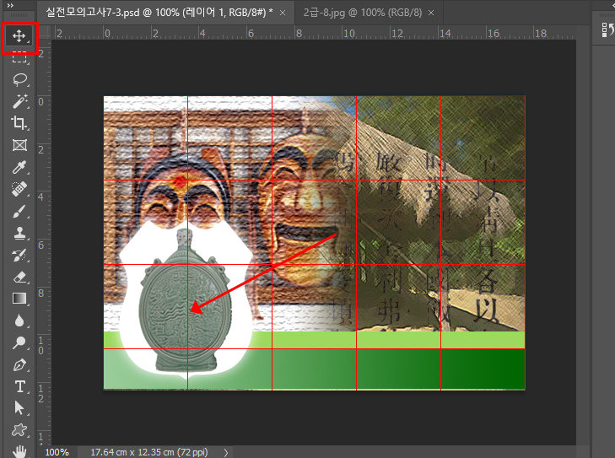Image resolution: width=615 pixels, height=458 pixels.
Task: Select the Healing Brush tool
Action: click(19, 189)
